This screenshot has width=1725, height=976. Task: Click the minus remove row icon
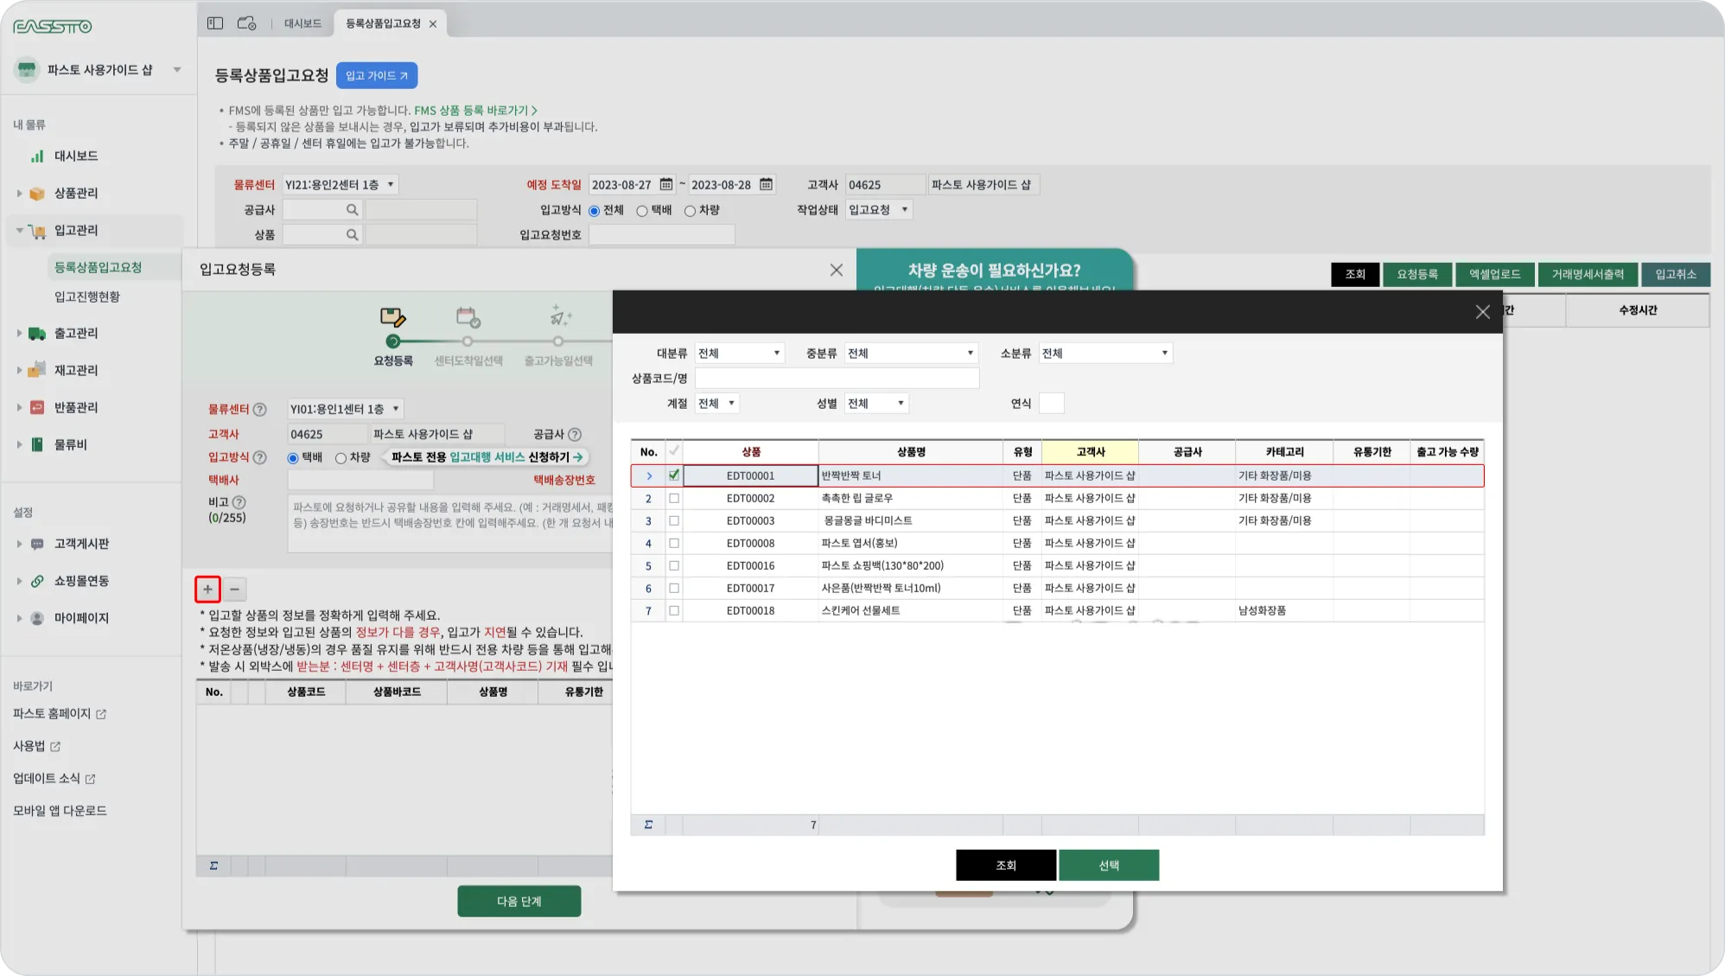tap(234, 590)
